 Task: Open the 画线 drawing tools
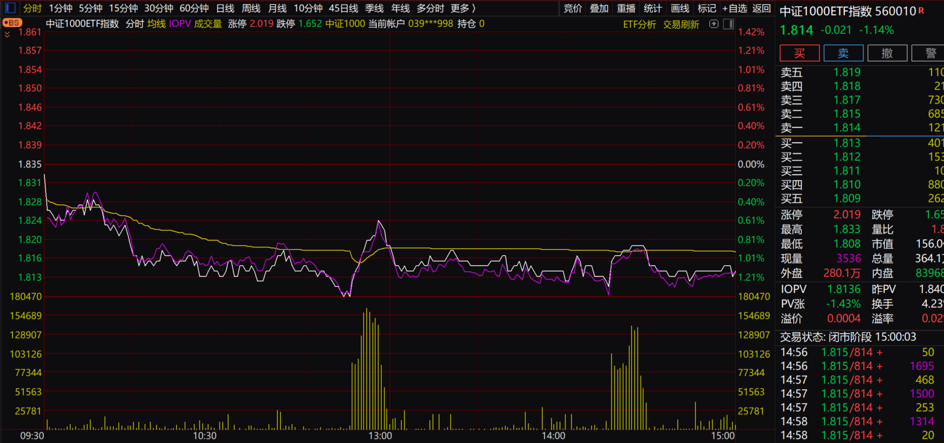pyautogui.click(x=680, y=8)
